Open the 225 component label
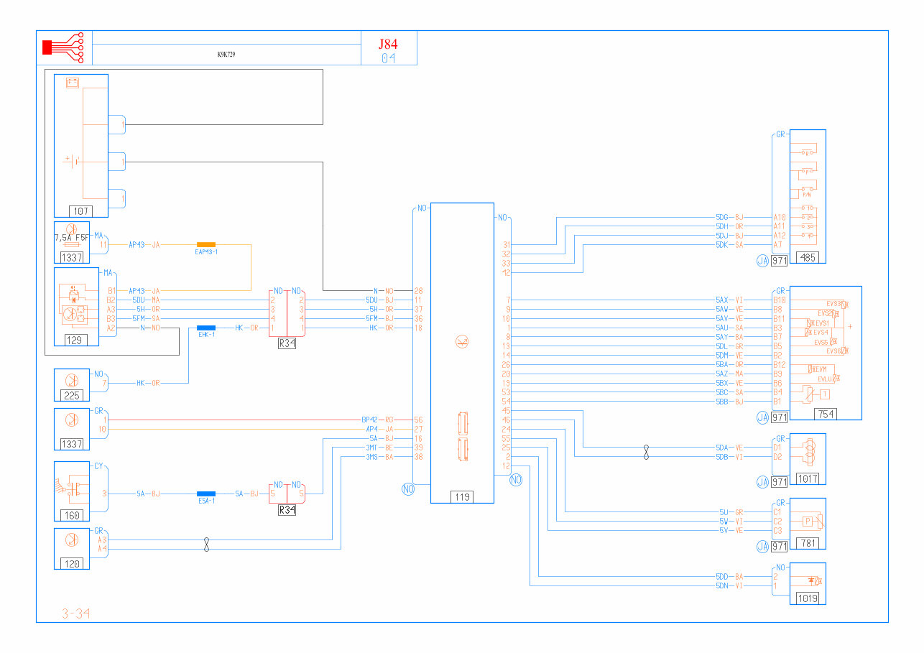Image resolution: width=924 pixels, height=653 pixels. [x=72, y=395]
